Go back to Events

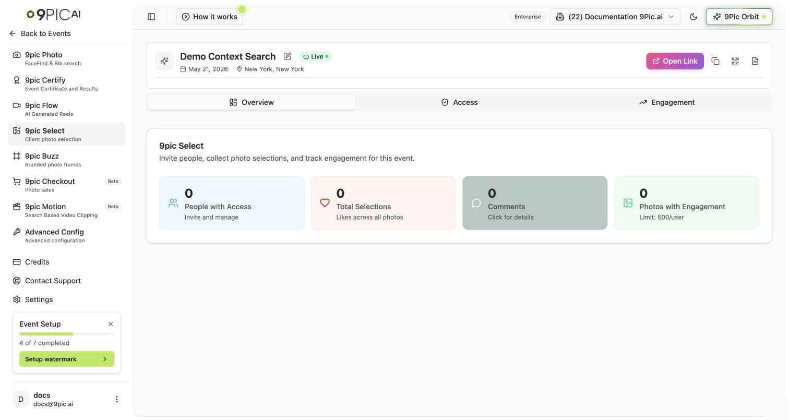pos(40,33)
